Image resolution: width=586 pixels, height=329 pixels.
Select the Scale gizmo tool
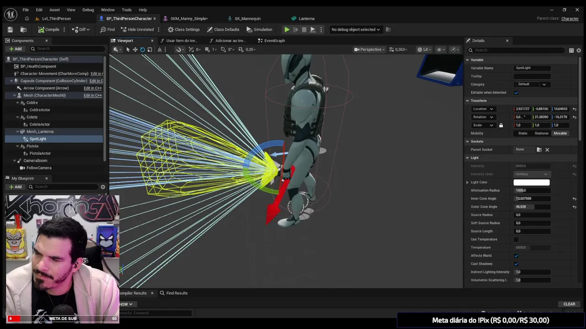(x=150, y=49)
